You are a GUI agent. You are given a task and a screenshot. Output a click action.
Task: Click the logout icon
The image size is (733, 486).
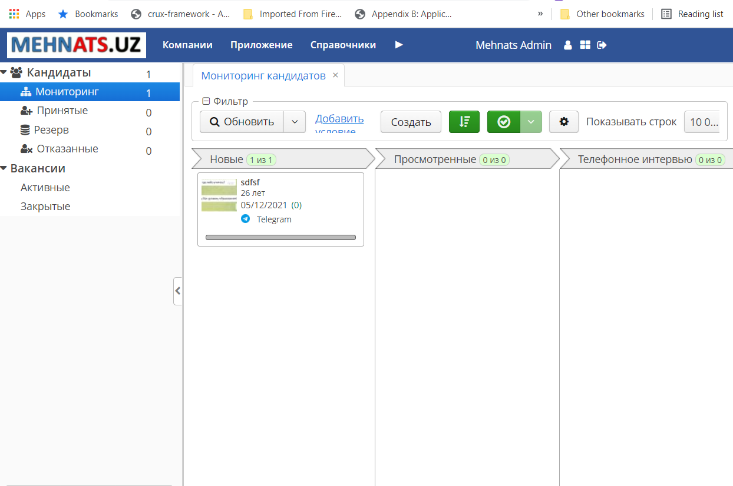[602, 45]
